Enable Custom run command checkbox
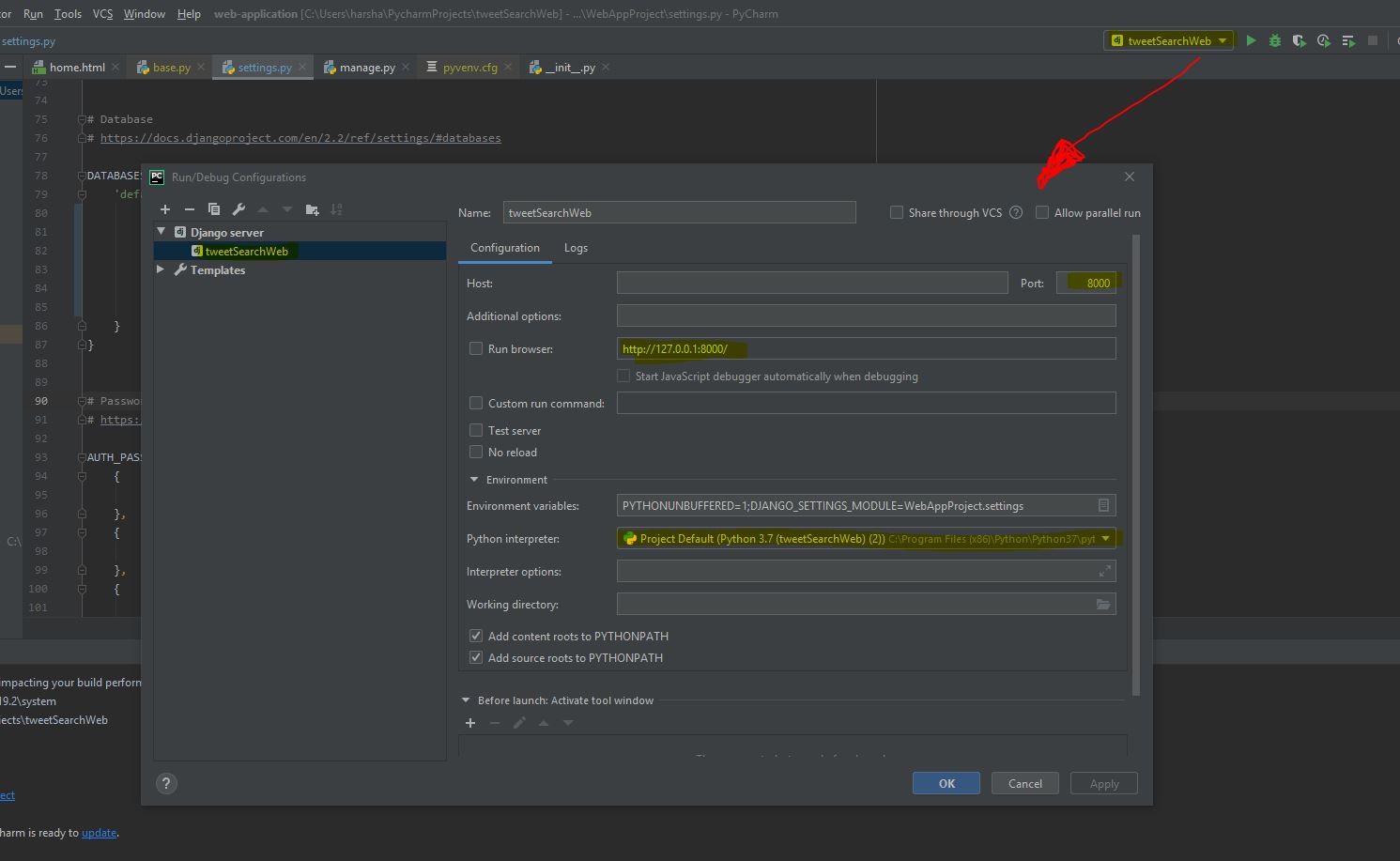The image size is (1400, 861). (x=476, y=403)
